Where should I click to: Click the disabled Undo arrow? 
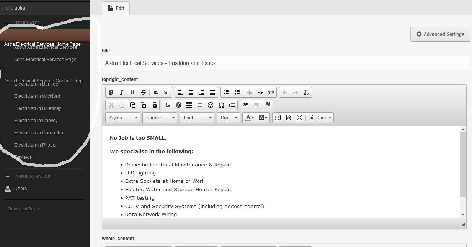[285, 92]
